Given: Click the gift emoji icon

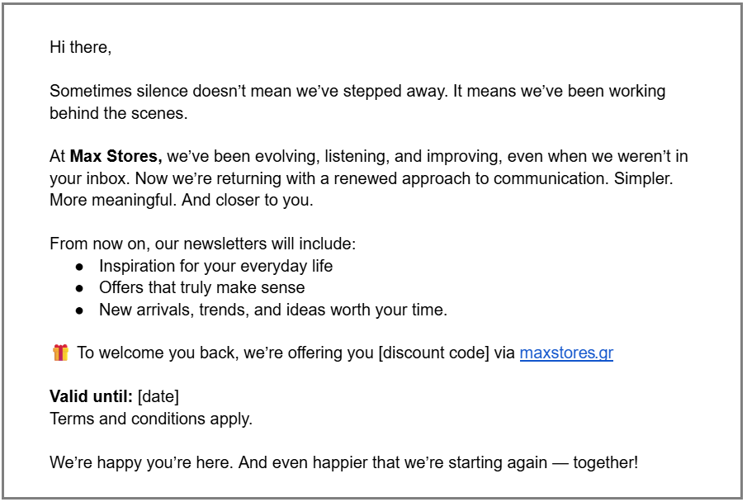Looking at the screenshot, I should (x=60, y=353).
